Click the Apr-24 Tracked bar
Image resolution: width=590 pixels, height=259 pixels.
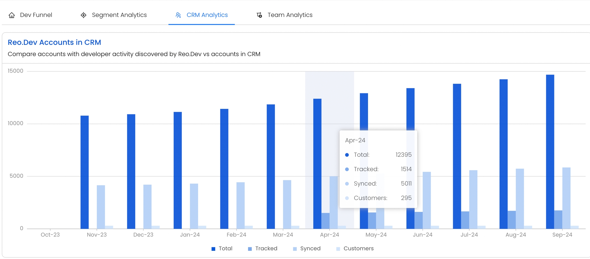325,221
